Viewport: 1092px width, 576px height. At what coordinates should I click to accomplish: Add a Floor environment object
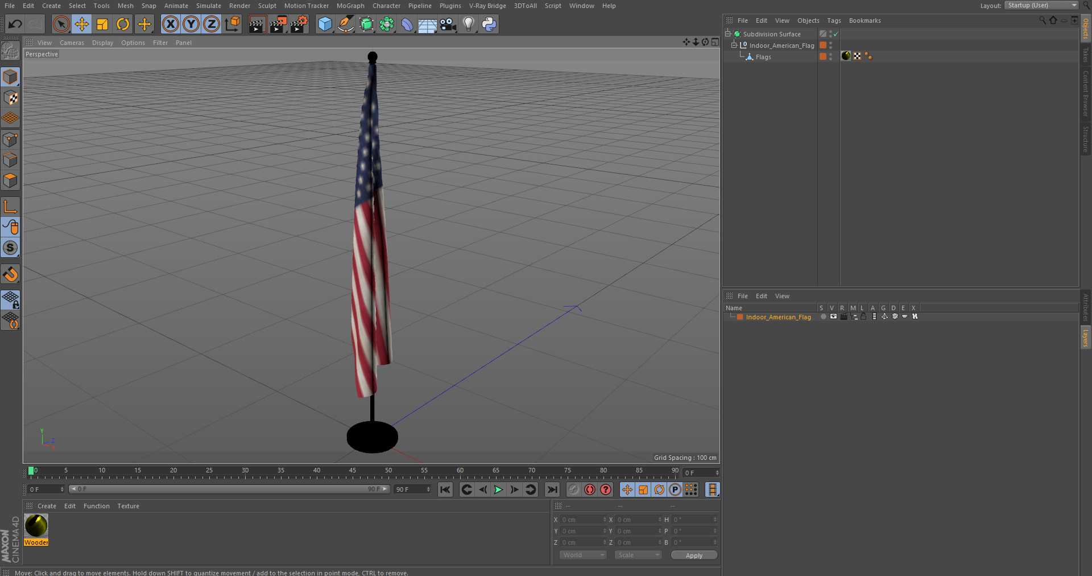[x=428, y=24]
